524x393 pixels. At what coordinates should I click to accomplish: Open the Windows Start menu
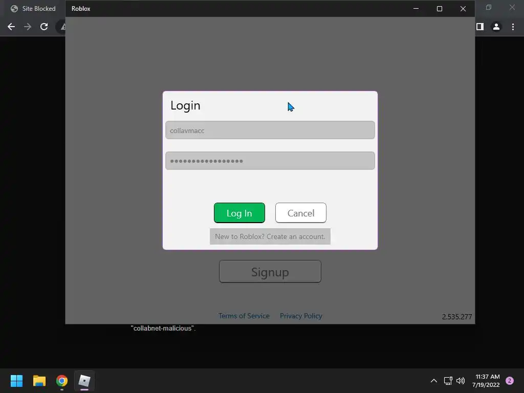[16, 381]
